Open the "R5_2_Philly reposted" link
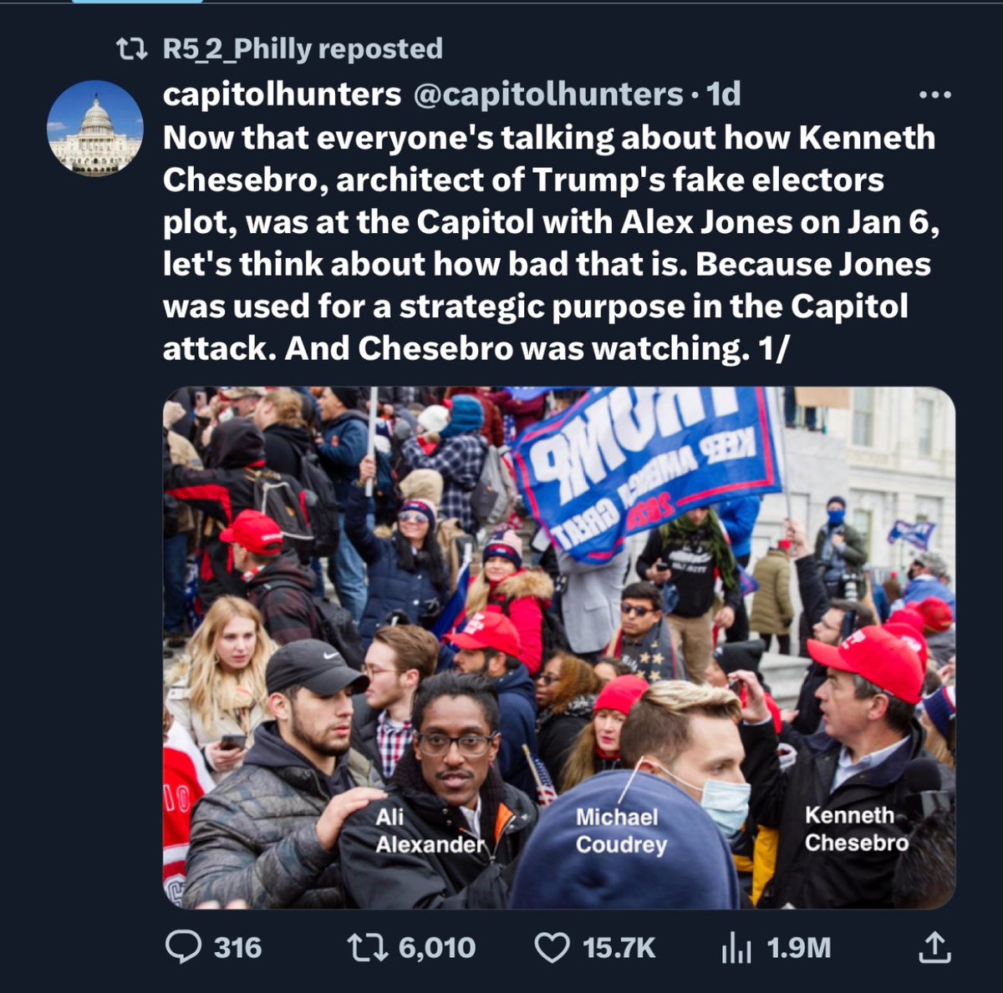 [302, 49]
